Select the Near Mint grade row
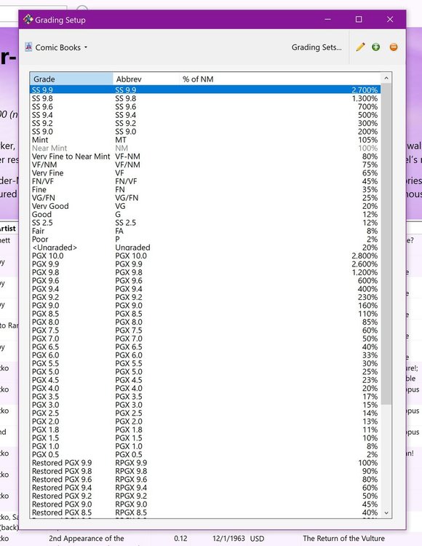Viewport: 422px width, 546px height. [x=205, y=148]
